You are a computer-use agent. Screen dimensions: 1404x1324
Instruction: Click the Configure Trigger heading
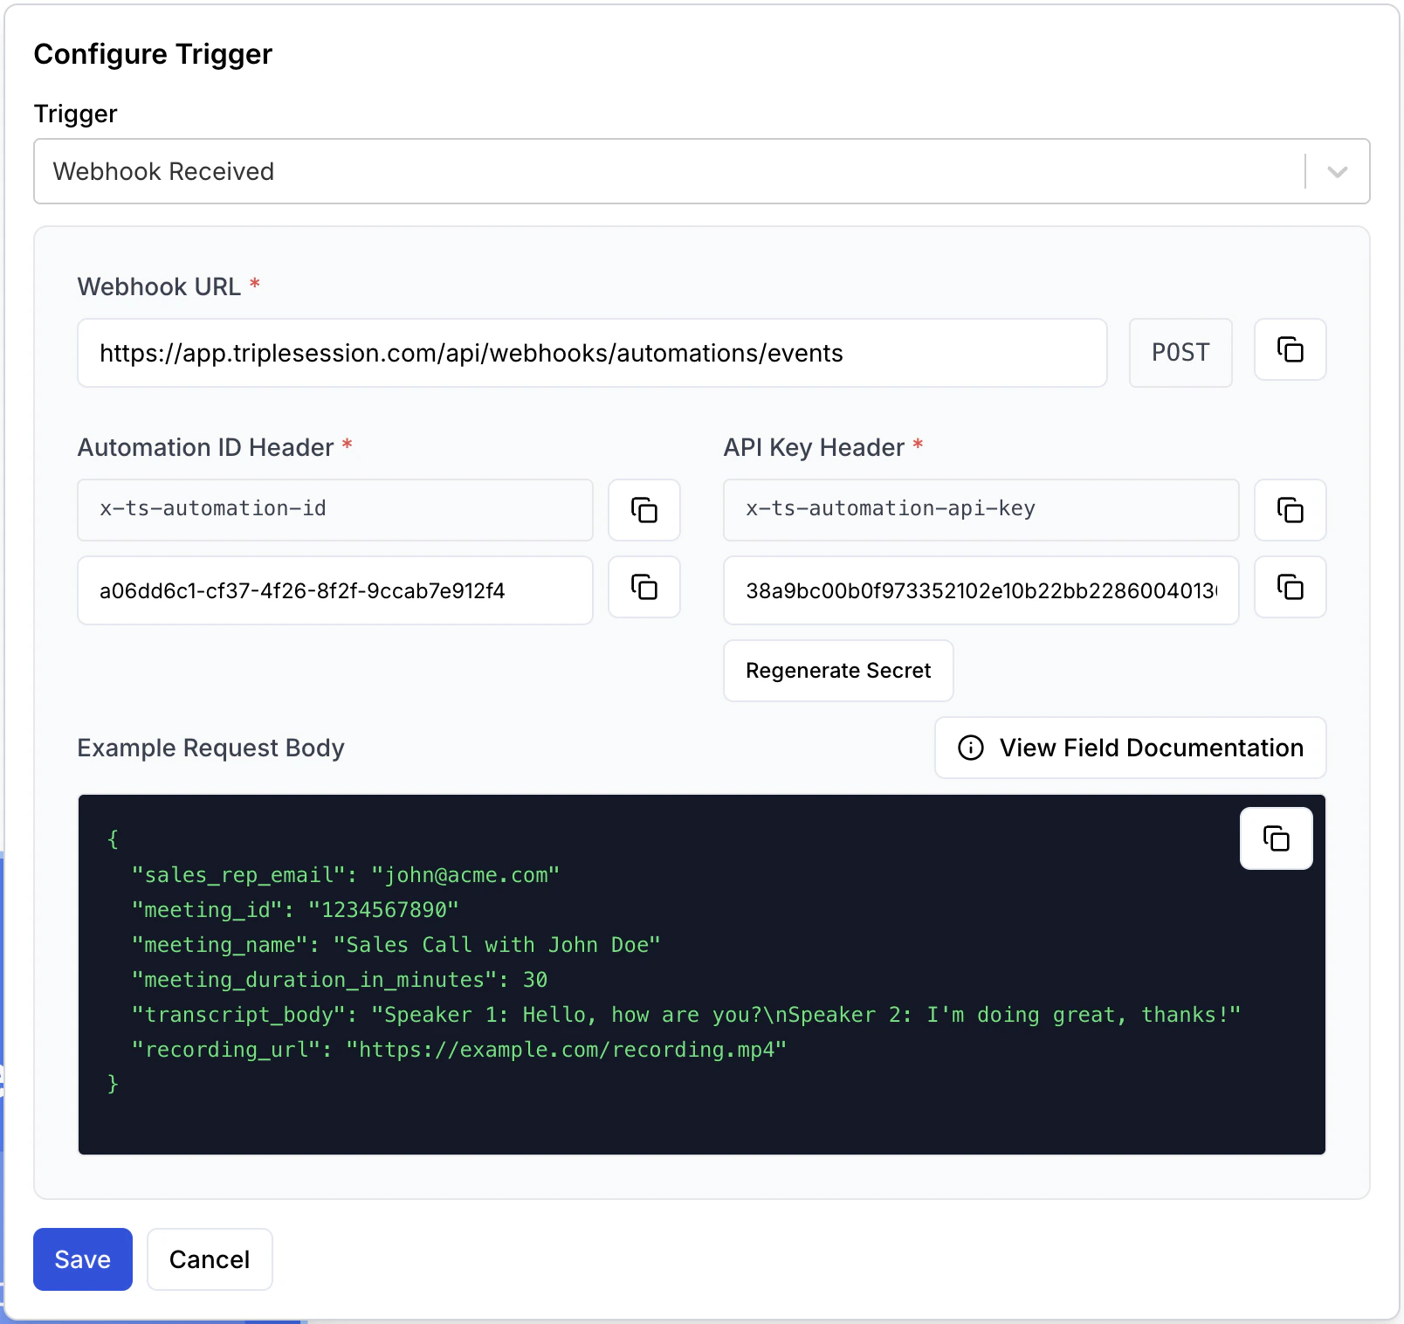pyautogui.click(x=153, y=54)
